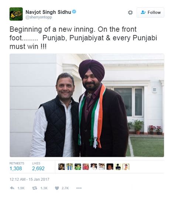Open the @sherryontopp handle link

point(39,17)
